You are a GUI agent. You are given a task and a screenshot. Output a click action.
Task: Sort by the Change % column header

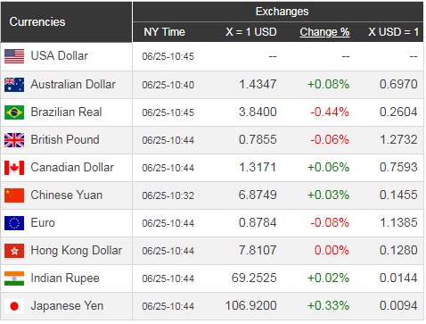[x=324, y=32]
